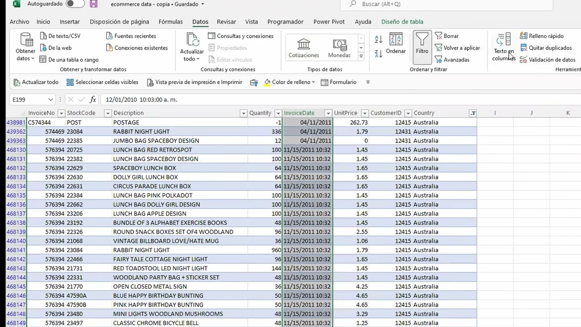Toggle the Autoguardado switch
Image resolution: width=581 pixels, height=327 pixels.
[x=75, y=4]
